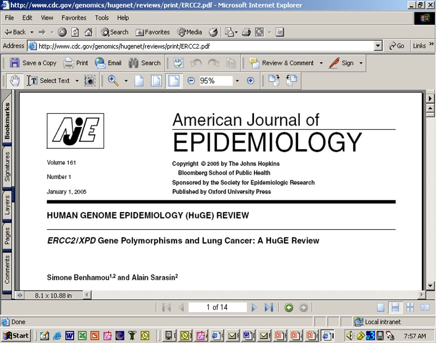Screen dimensions: 436x343
Task: Go to the previous view green arrow
Action: coord(289,307)
